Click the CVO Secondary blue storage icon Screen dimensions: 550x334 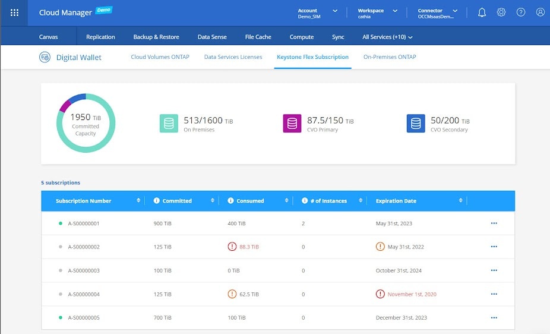(416, 124)
